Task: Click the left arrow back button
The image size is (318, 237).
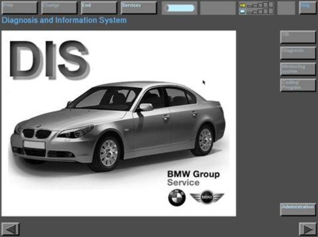Action: pyautogui.click(x=10, y=229)
